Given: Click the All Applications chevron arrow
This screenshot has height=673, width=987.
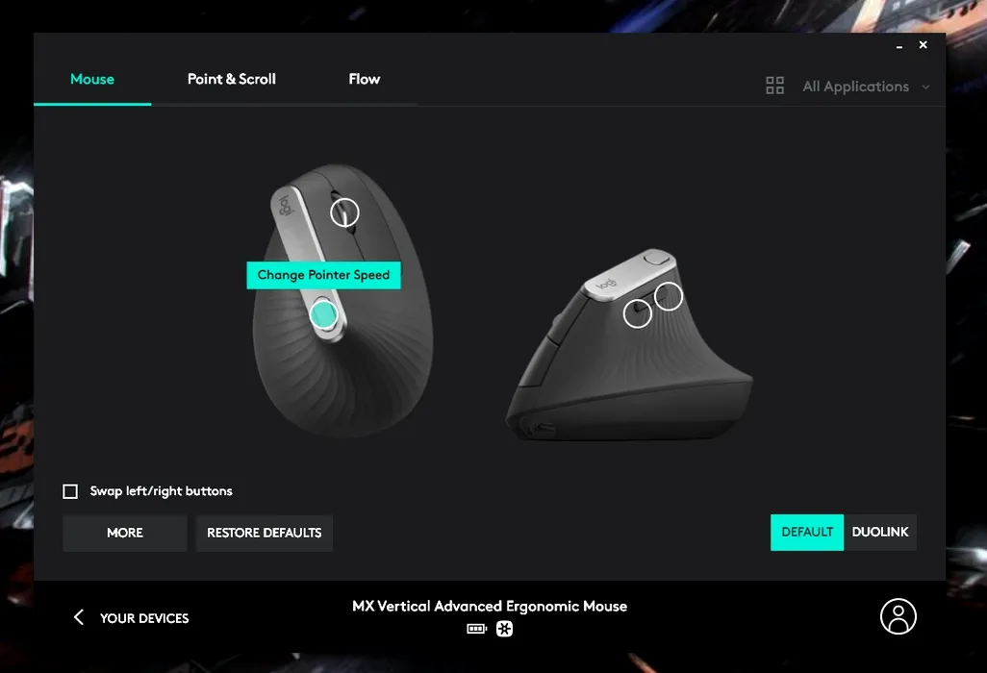Looking at the screenshot, I should (925, 87).
